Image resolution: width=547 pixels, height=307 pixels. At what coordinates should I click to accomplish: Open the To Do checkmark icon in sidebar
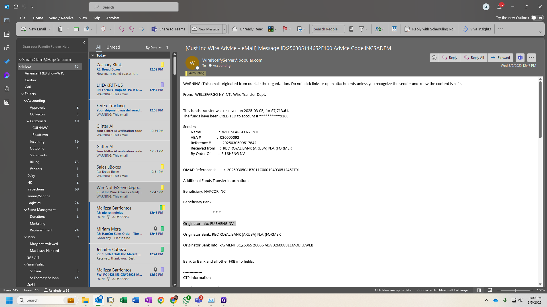coord(7,61)
